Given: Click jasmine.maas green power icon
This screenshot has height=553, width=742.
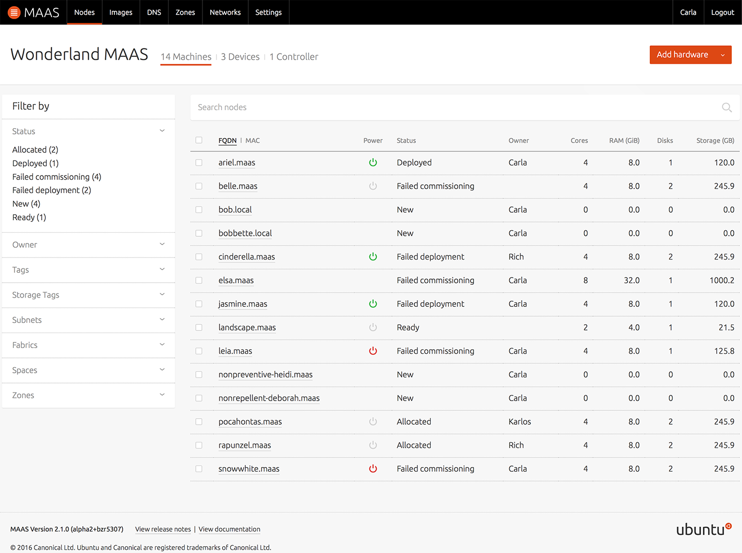Looking at the screenshot, I should point(373,304).
